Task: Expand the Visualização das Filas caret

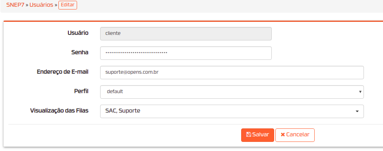Action: [357, 111]
